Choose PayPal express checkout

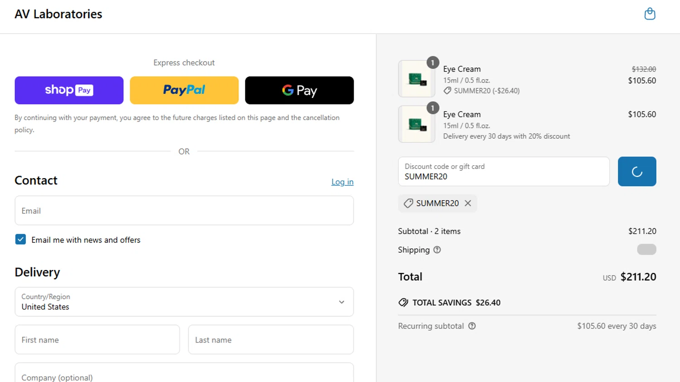[184, 90]
